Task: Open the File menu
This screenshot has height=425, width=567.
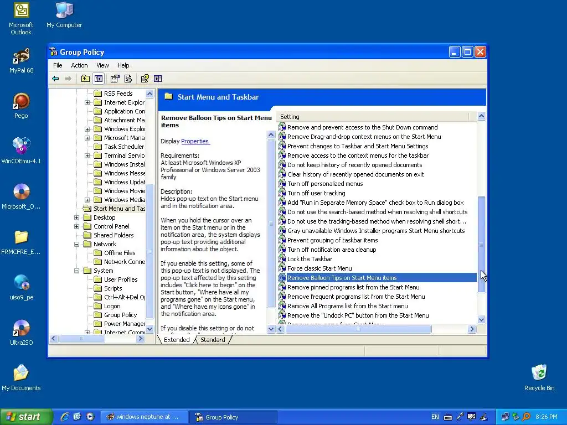Action: tap(58, 65)
